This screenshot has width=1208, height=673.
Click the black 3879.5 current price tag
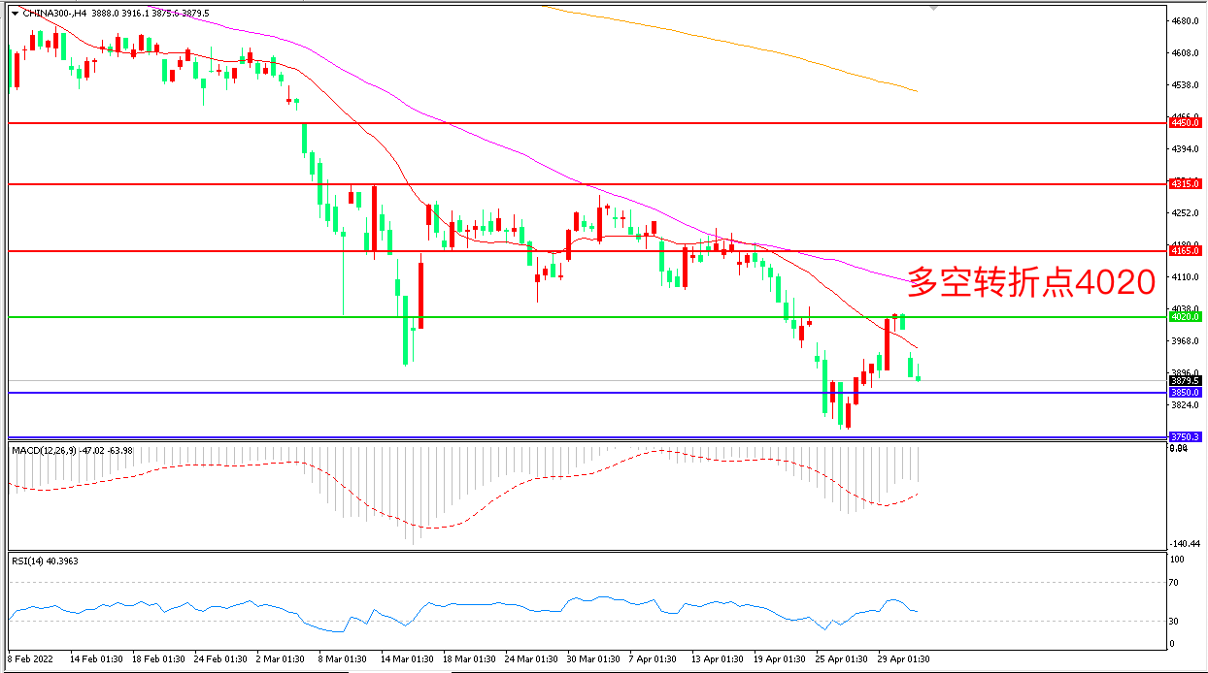(x=1186, y=381)
